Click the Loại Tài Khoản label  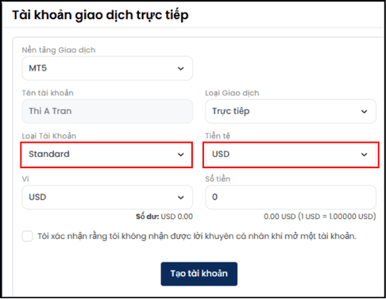tap(49, 136)
